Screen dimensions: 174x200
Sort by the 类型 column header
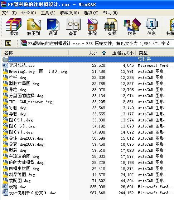pos(155,53)
